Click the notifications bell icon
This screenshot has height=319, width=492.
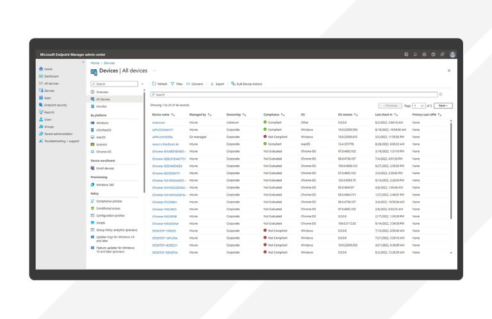(415, 54)
